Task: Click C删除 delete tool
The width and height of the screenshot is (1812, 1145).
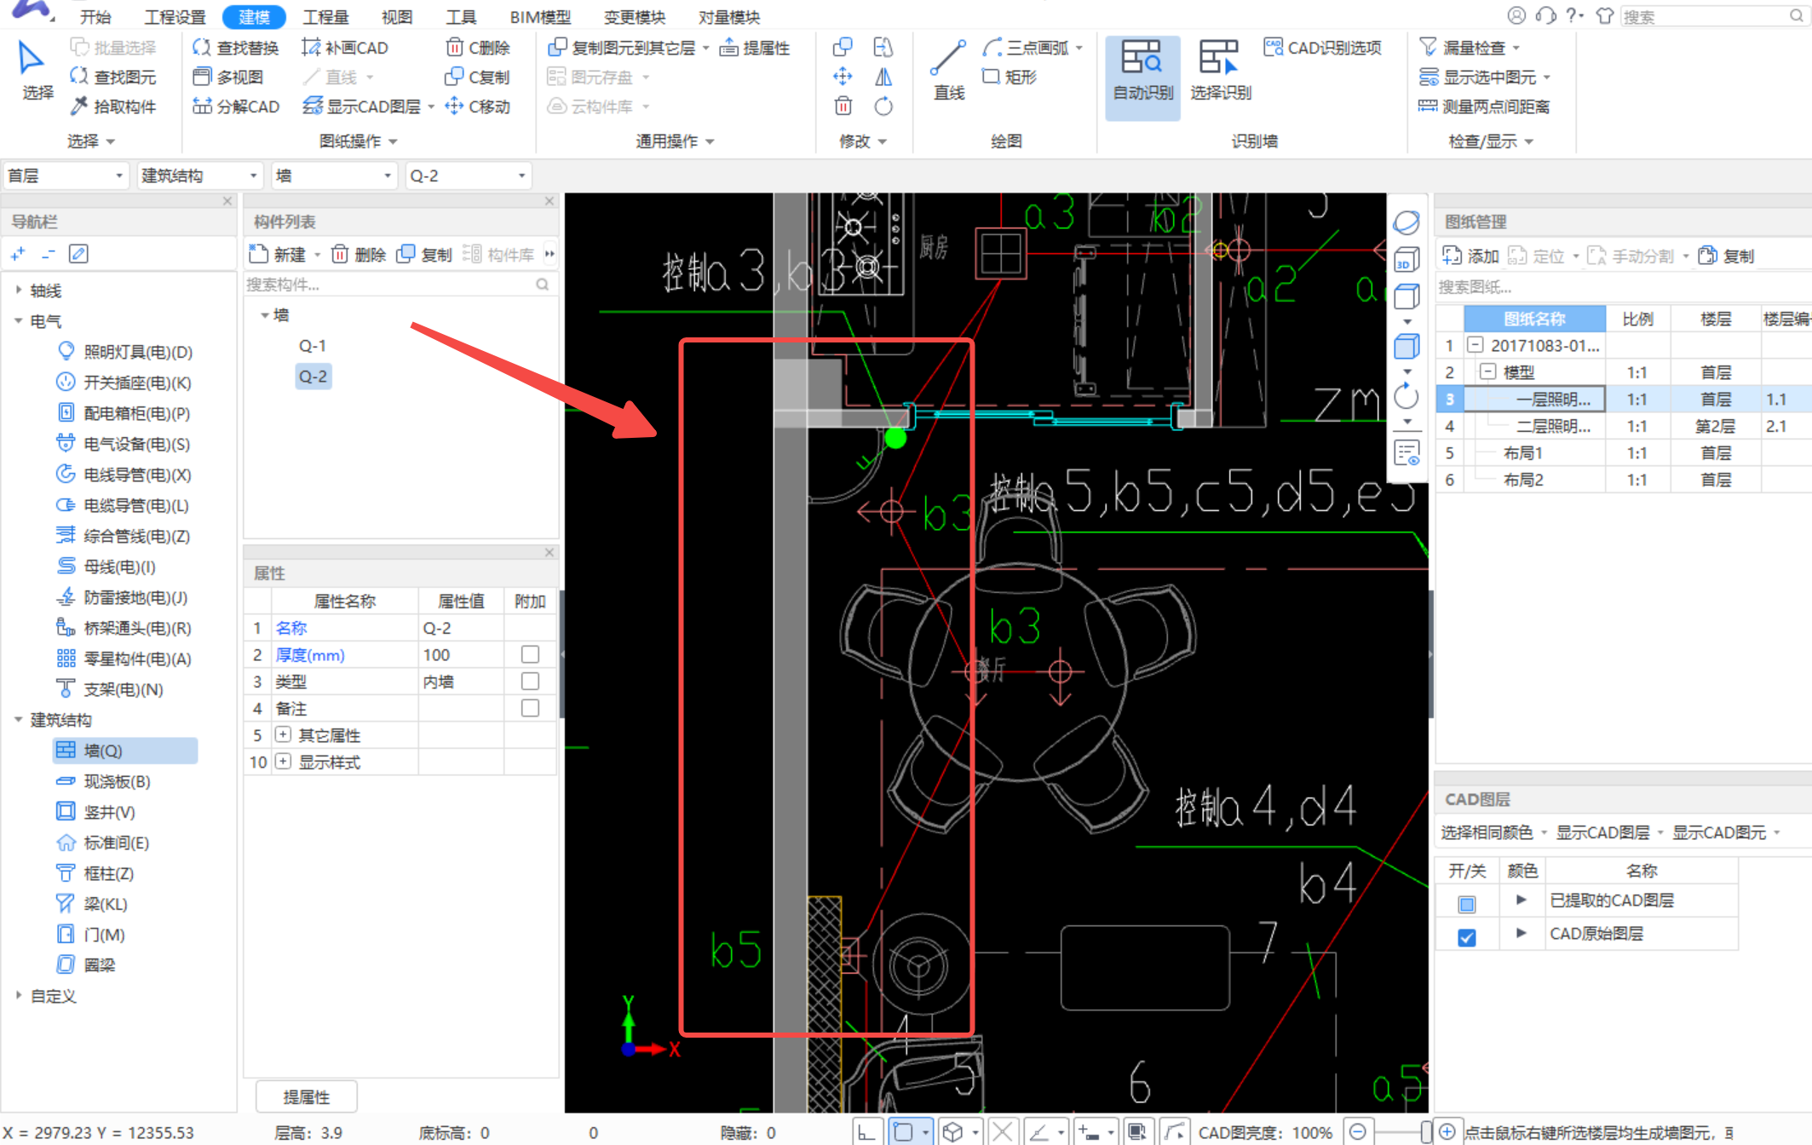Action: tap(478, 48)
